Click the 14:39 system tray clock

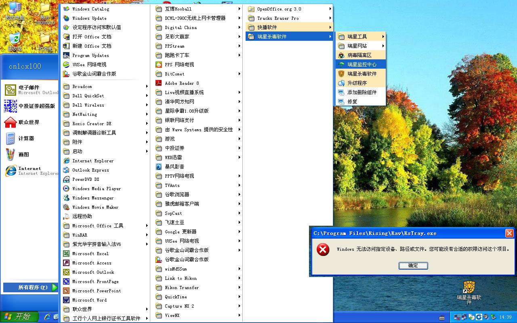pyautogui.click(x=506, y=317)
